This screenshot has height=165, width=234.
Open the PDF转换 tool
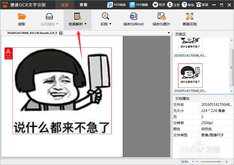[116, 5]
